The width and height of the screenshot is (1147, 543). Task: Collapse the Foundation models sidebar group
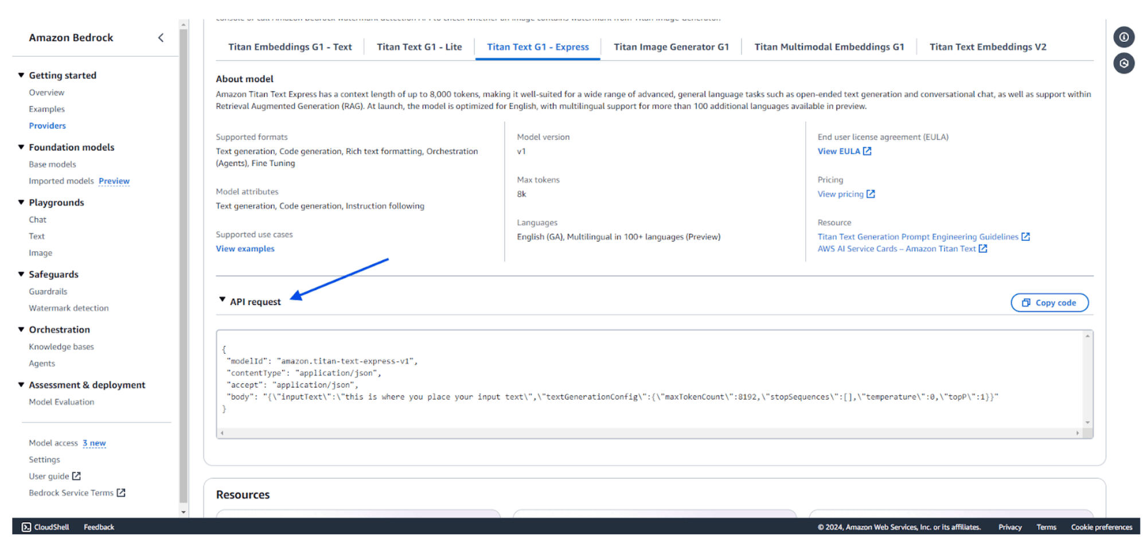[21, 147]
